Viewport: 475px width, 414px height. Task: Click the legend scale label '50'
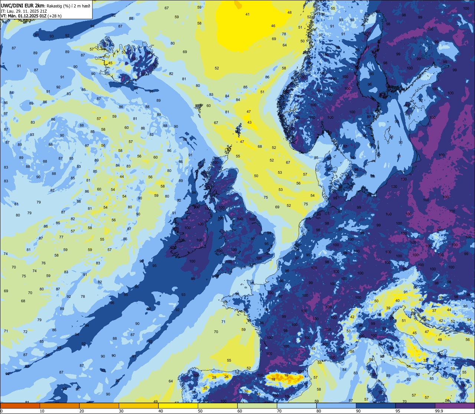tap(200, 411)
